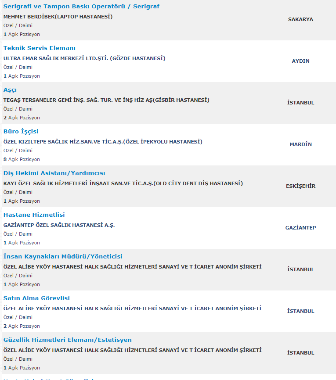336x380 pixels.
Task: Click the ESKİŞEHİR location label
Action: tap(300, 186)
